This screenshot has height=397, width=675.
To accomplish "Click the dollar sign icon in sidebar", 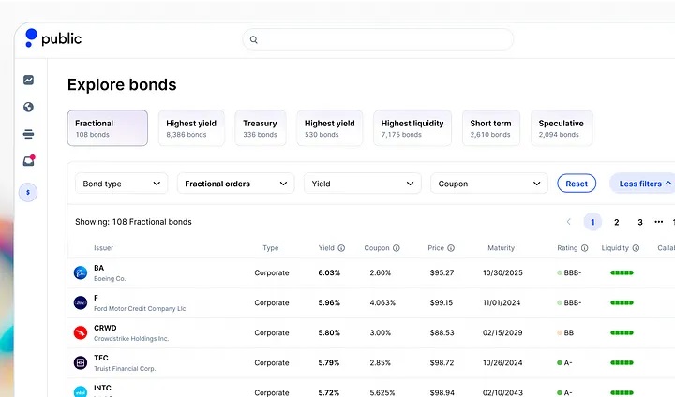I will click(x=29, y=192).
